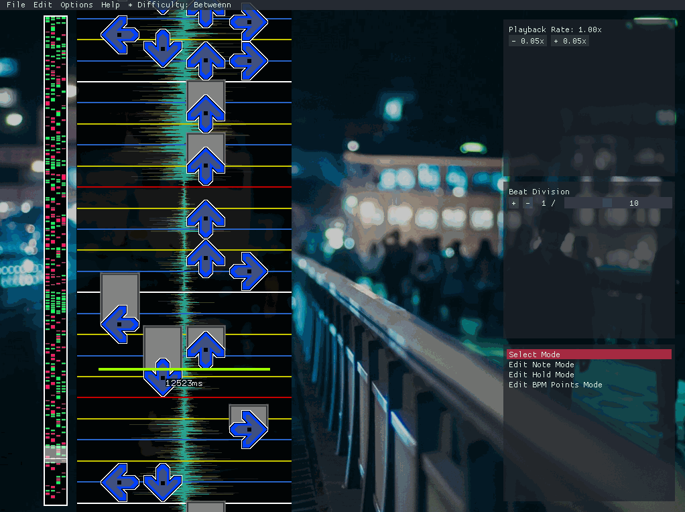Image resolution: width=685 pixels, height=512 pixels.
Task: Click the Beat Division heading
Action: pyautogui.click(x=539, y=192)
